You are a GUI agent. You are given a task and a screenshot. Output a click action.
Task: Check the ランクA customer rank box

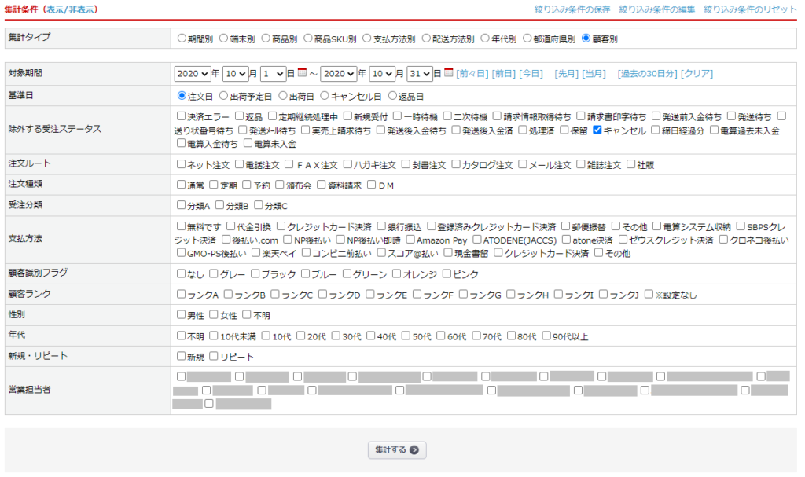click(x=182, y=295)
